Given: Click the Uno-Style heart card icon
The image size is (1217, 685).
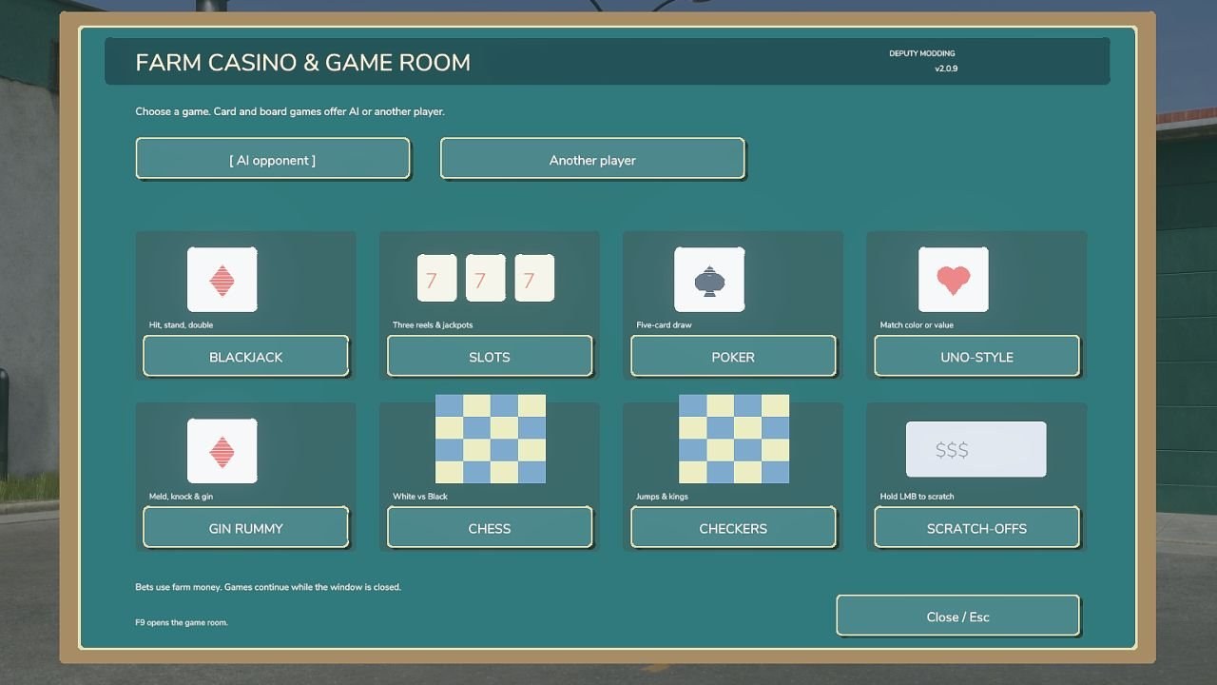Looking at the screenshot, I should click(954, 280).
